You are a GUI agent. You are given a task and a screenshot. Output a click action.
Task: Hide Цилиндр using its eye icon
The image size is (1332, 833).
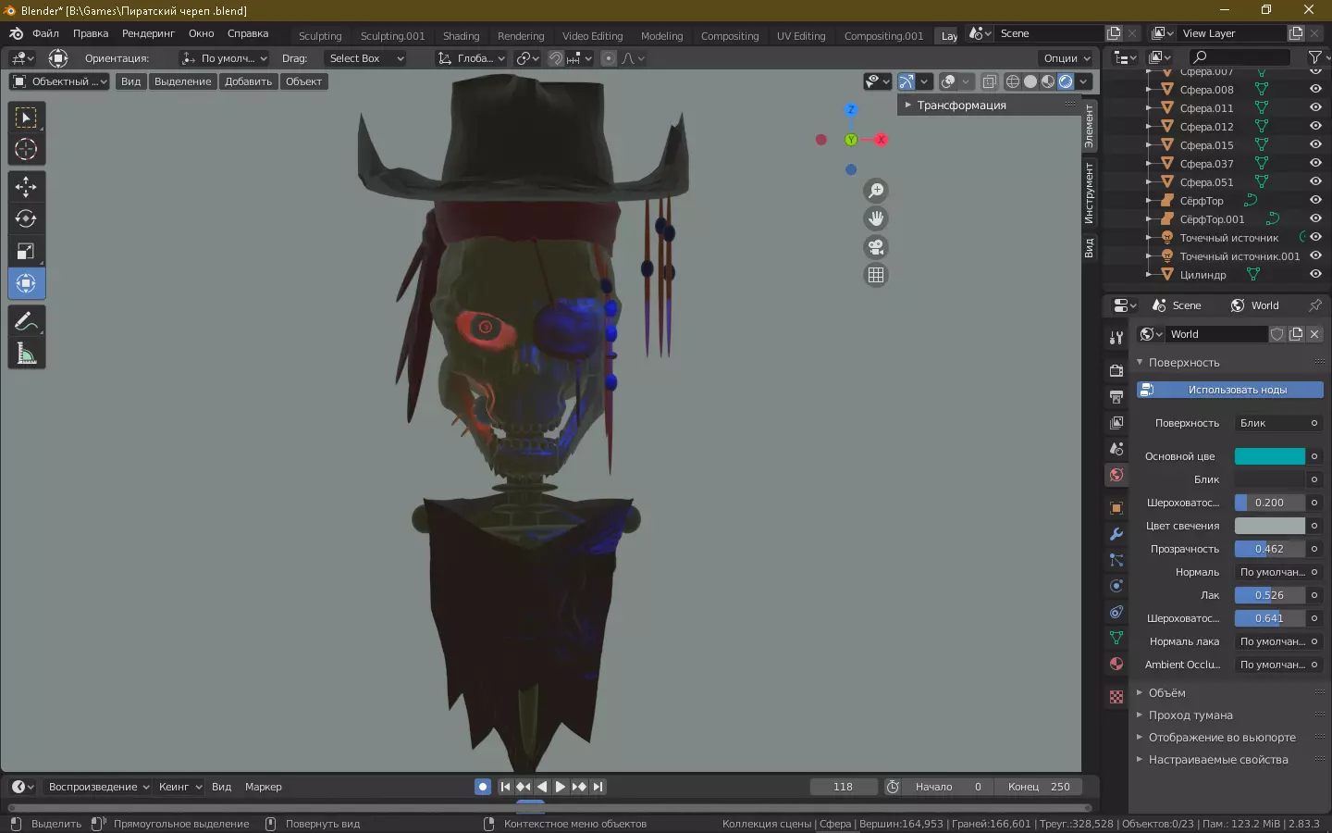(x=1315, y=275)
